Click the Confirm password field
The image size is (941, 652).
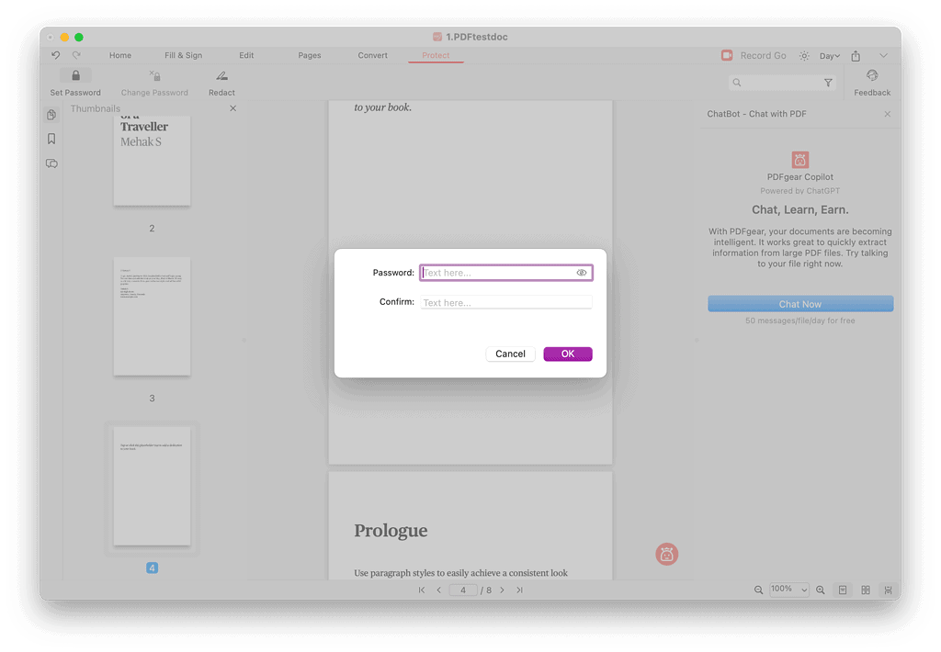point(505,302)
